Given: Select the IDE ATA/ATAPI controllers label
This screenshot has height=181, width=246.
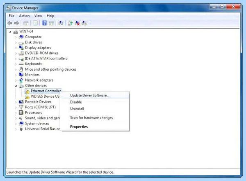Looking at the screenshot, I should click(x=46, y=58).
